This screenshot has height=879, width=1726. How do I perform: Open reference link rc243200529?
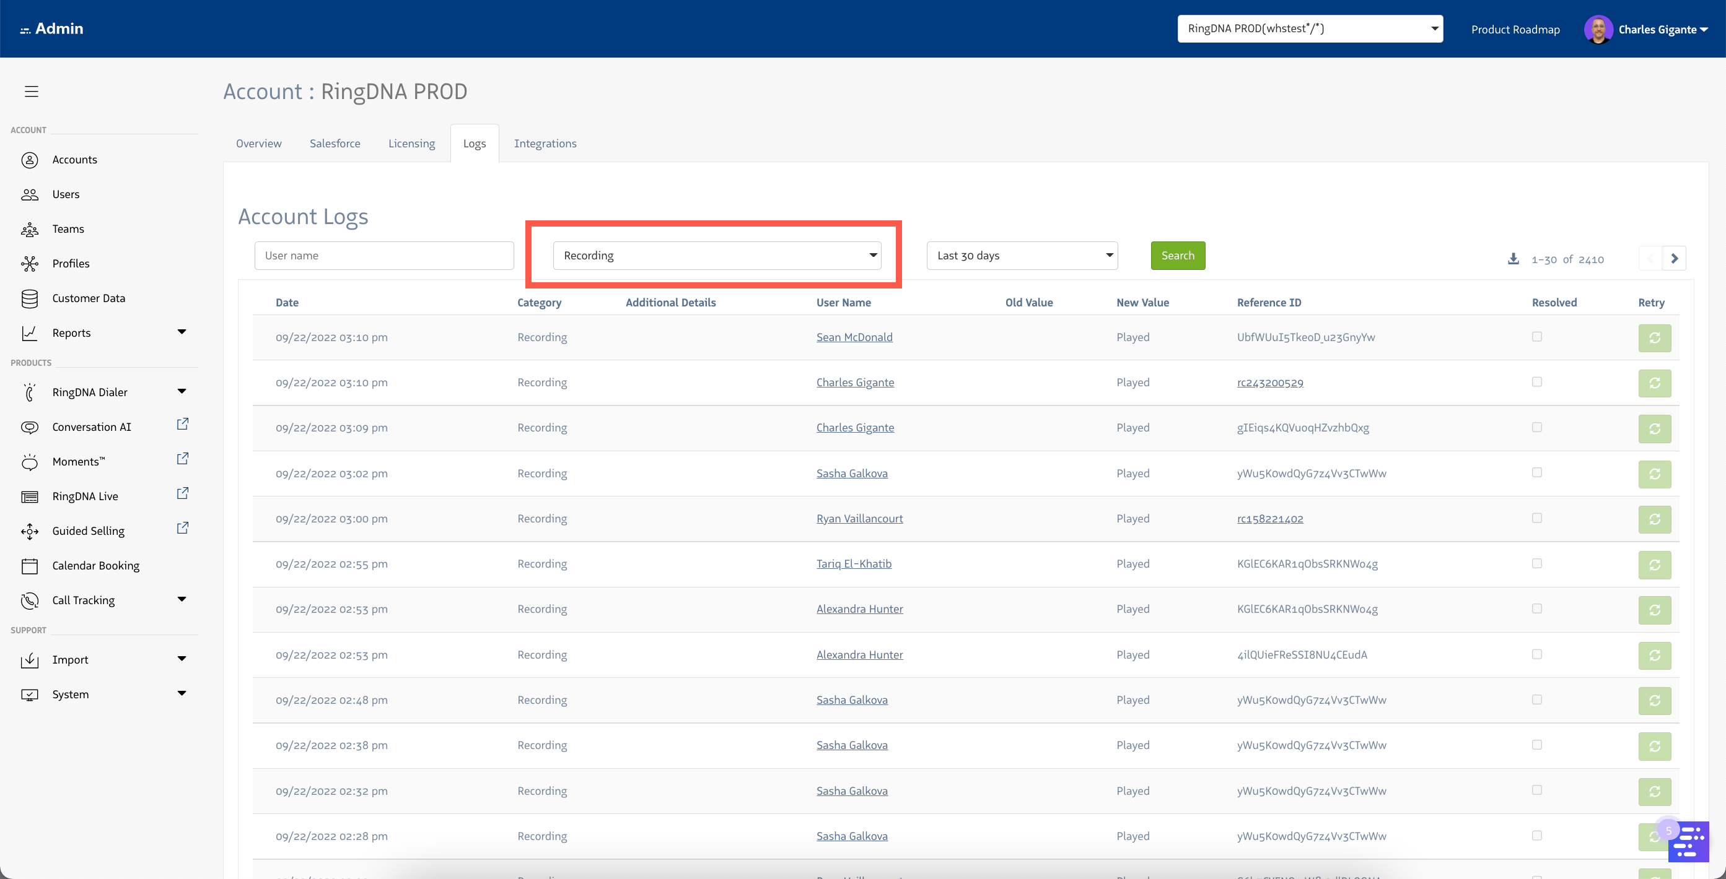click(x=1269, y=383)
